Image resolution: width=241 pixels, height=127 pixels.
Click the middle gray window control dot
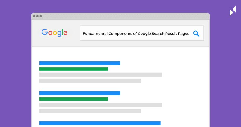tap(37, 16)
